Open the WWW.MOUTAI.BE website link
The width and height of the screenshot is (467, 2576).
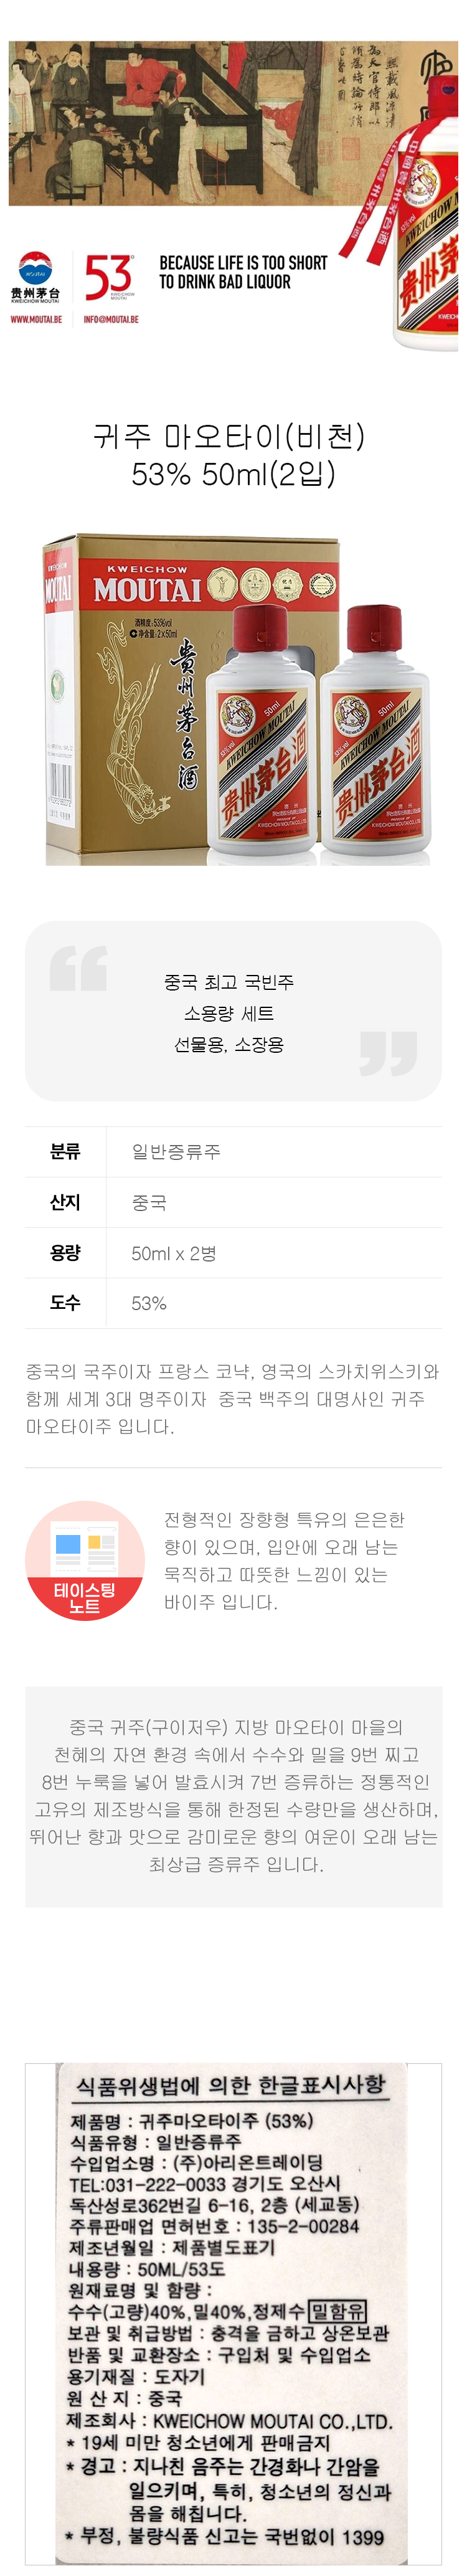[x=36, y=320]
